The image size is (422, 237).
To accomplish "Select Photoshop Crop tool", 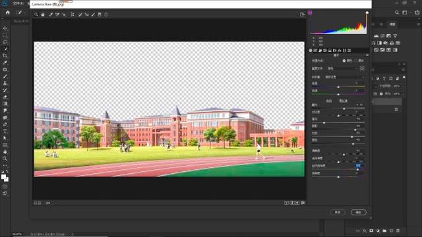I will [x=5, y=55].
